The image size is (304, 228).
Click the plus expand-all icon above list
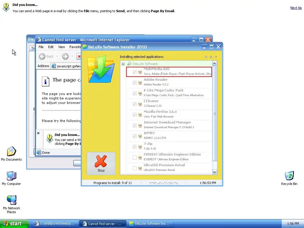(210, 57)
